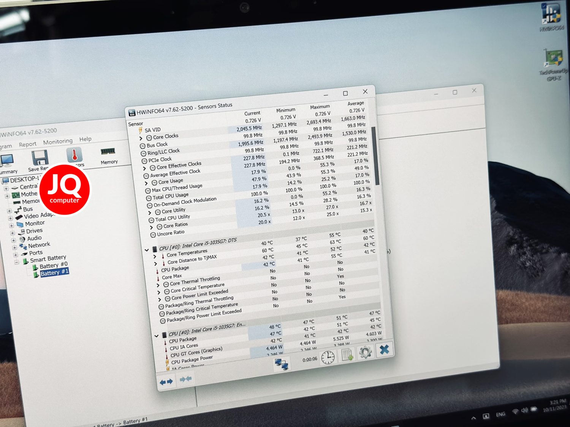
Task: Click the Memory toolbar icon
Action: coord(108,152)
